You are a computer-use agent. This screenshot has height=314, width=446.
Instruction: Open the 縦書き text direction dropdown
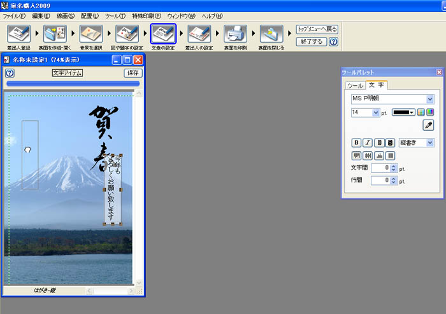[430, 143]
